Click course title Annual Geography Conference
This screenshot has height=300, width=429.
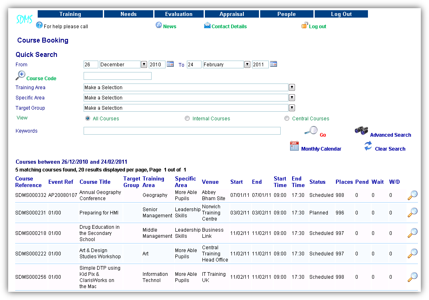pyautogui.click(x=100, y=195)
